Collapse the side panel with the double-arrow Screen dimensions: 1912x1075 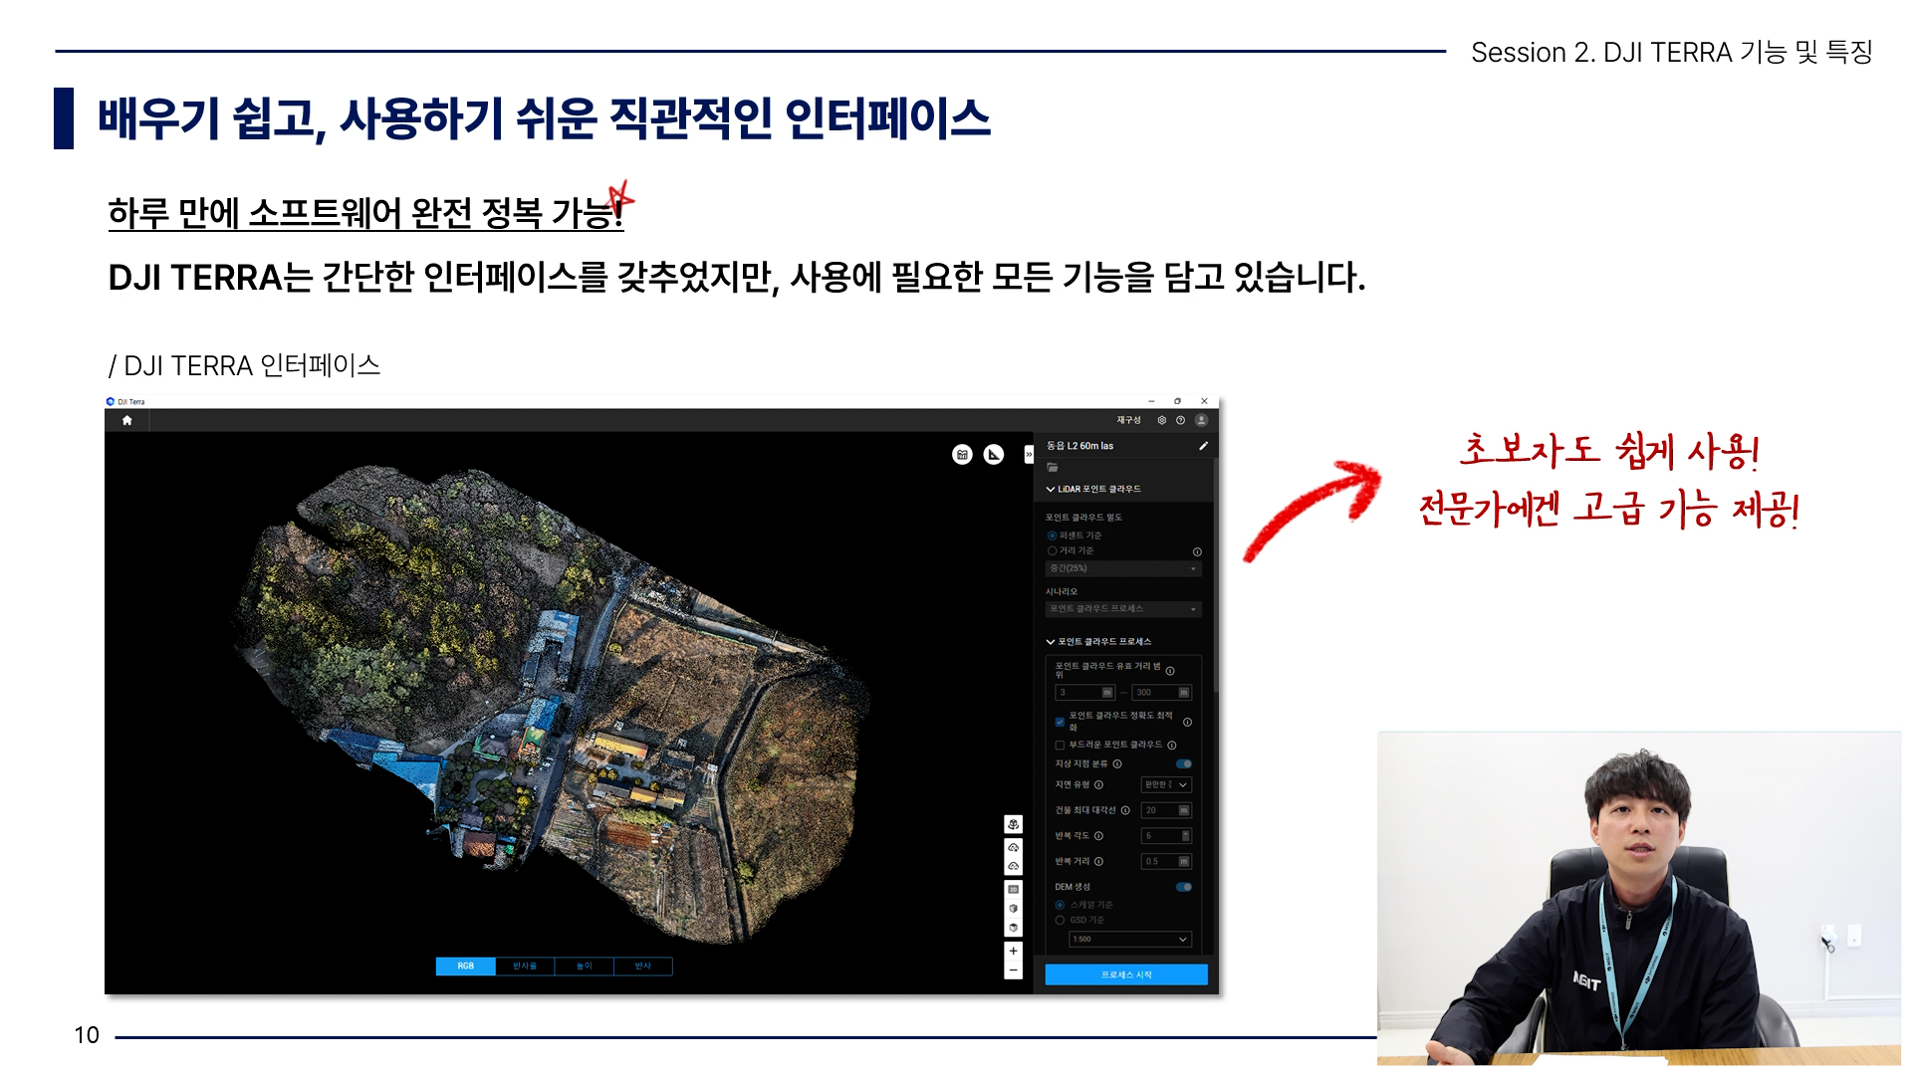click(x=1030, y=455)
